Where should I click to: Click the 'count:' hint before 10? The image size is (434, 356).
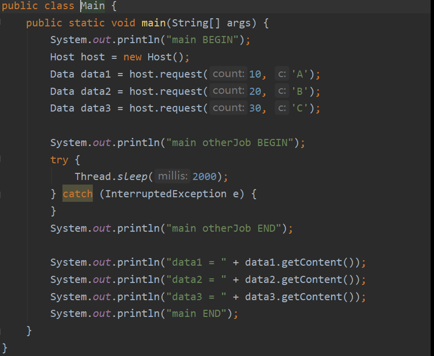tap(229, 74)
